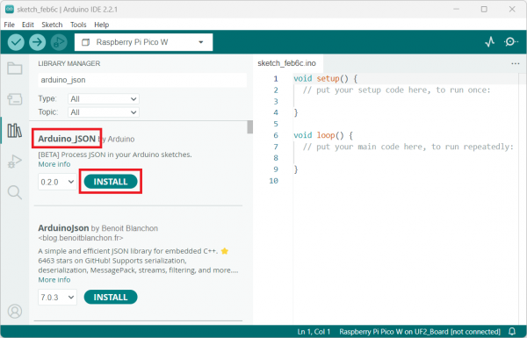Open the Sketch menu
Viewport: 527px width, 338px height.
[52, 25]
